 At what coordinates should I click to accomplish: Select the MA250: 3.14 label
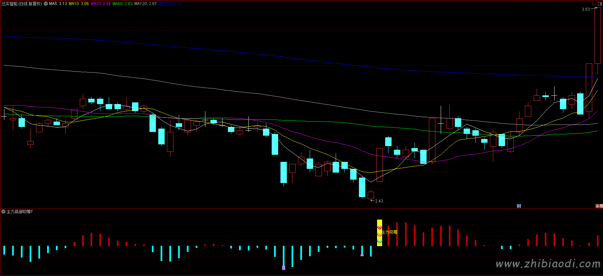[170, 4]
